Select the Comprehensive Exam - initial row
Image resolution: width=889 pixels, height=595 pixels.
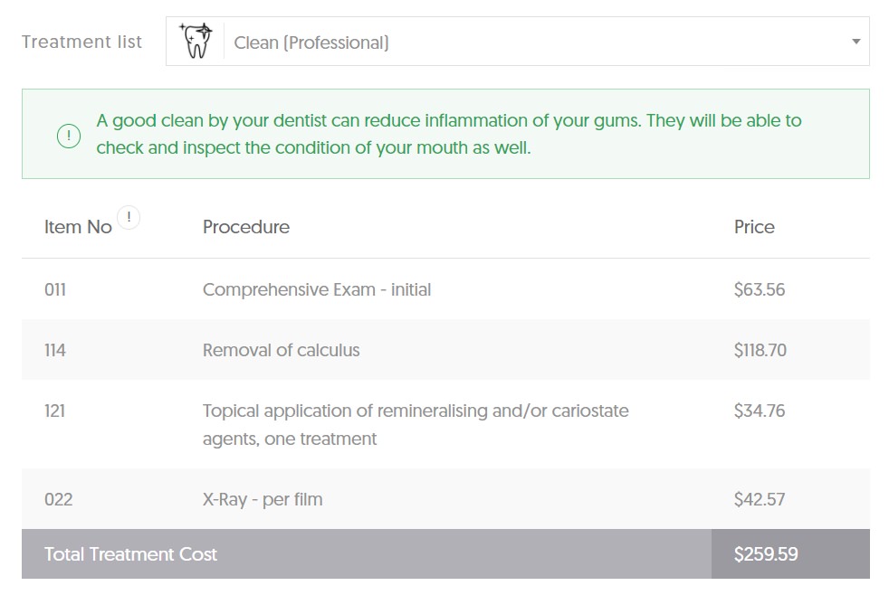tap(445, 289)
